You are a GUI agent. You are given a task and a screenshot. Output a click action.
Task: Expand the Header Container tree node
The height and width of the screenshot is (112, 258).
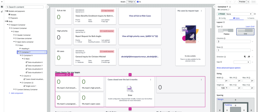[x=14, y=35]
